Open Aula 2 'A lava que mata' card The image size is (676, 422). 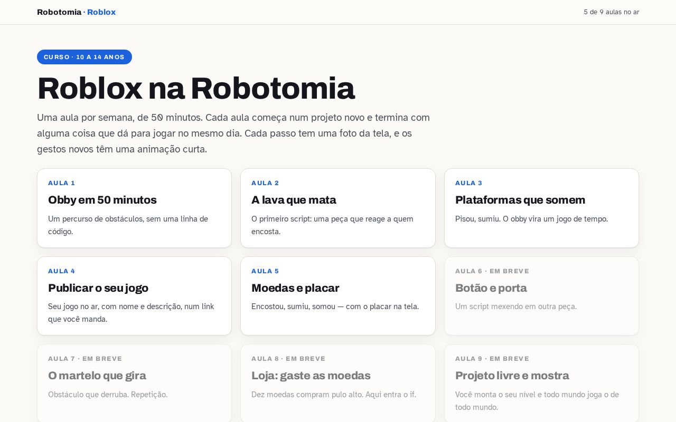coord(338,208)
